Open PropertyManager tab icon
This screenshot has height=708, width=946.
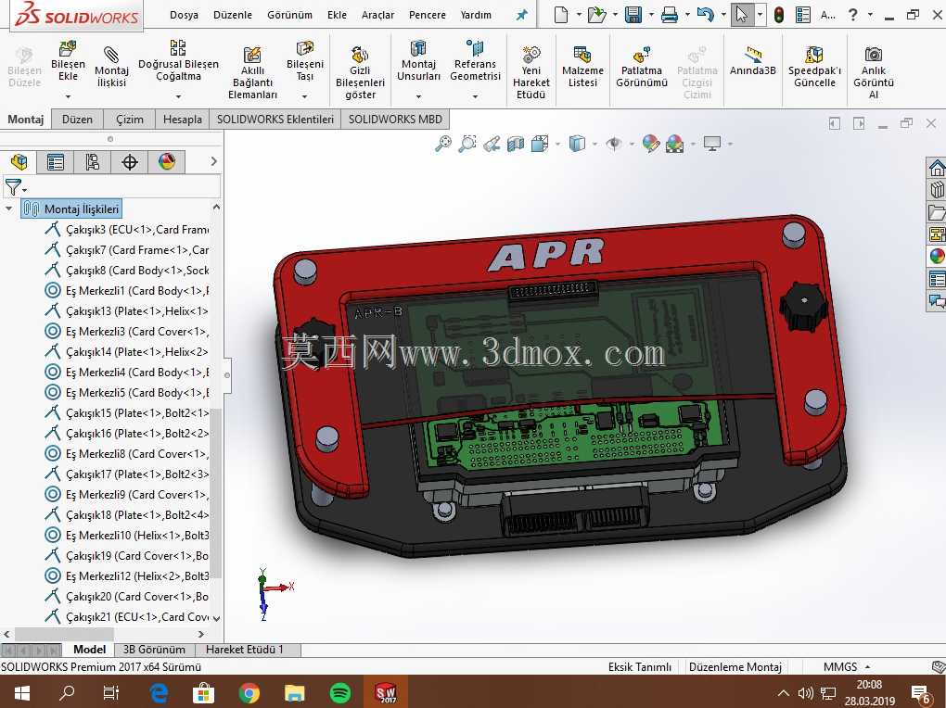56,161
